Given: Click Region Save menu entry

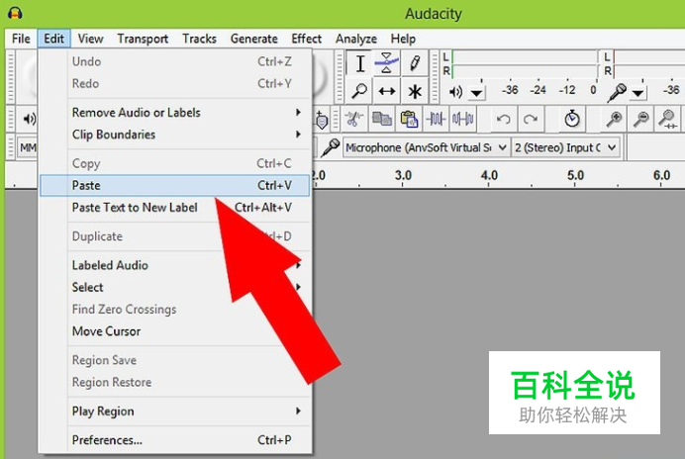Looking at the screenshot, I should [x=175, y=360].
